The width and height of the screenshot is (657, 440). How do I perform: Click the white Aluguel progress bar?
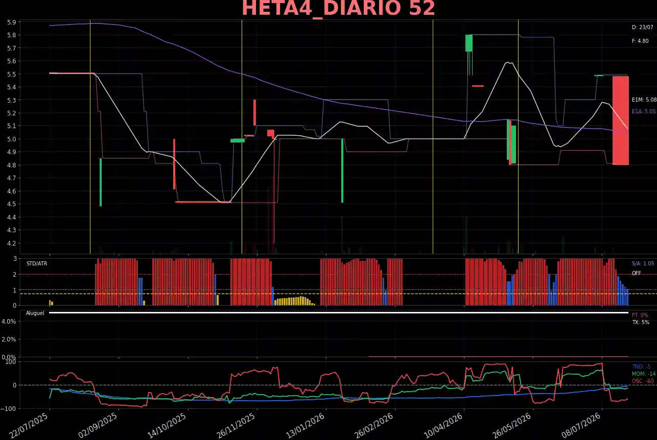pos(339,312)
